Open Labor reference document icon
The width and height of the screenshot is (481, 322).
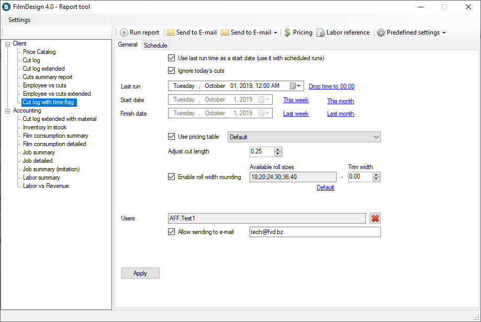[x=321, y=32]
